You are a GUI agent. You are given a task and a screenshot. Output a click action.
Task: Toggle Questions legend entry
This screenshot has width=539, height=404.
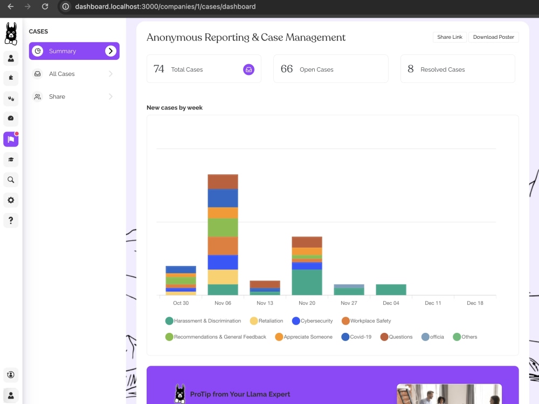(396, 337)
